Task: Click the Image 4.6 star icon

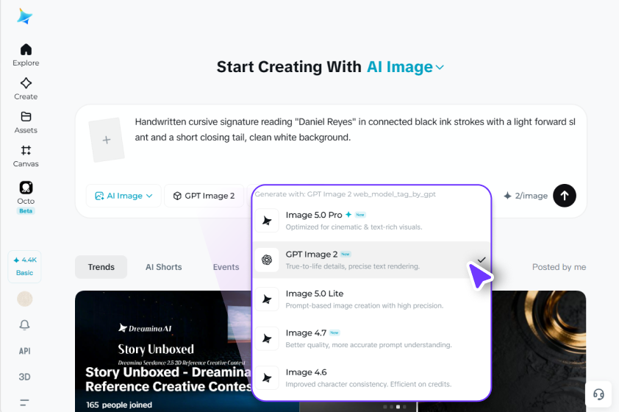Action: (x=267, y=378)
